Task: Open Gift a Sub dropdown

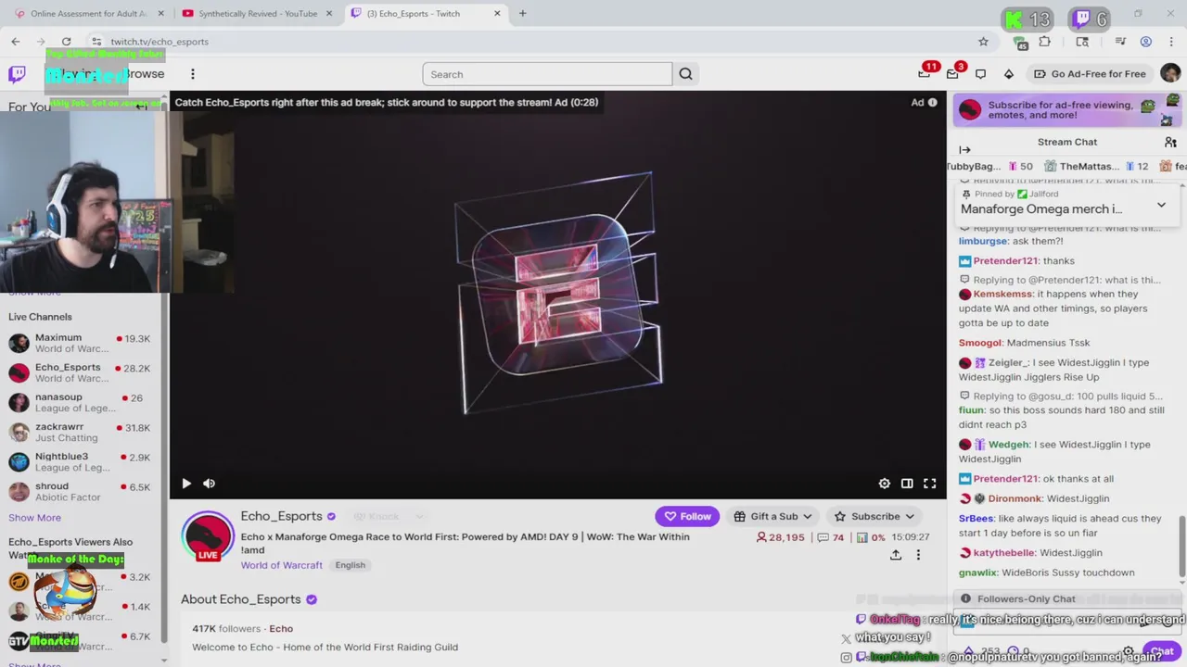Action: [x=773, y=516]
